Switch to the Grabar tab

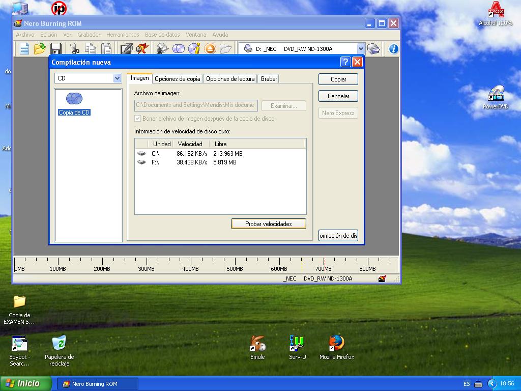tap(269, 79)
